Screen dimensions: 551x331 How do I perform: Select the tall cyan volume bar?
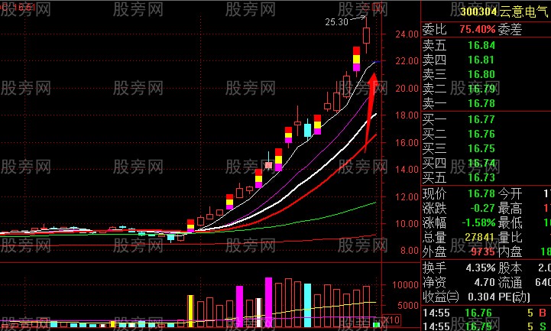(x=307, y=305)
